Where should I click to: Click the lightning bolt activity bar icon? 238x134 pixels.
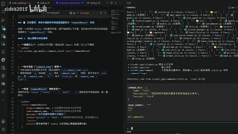click(x=3, y=76)
